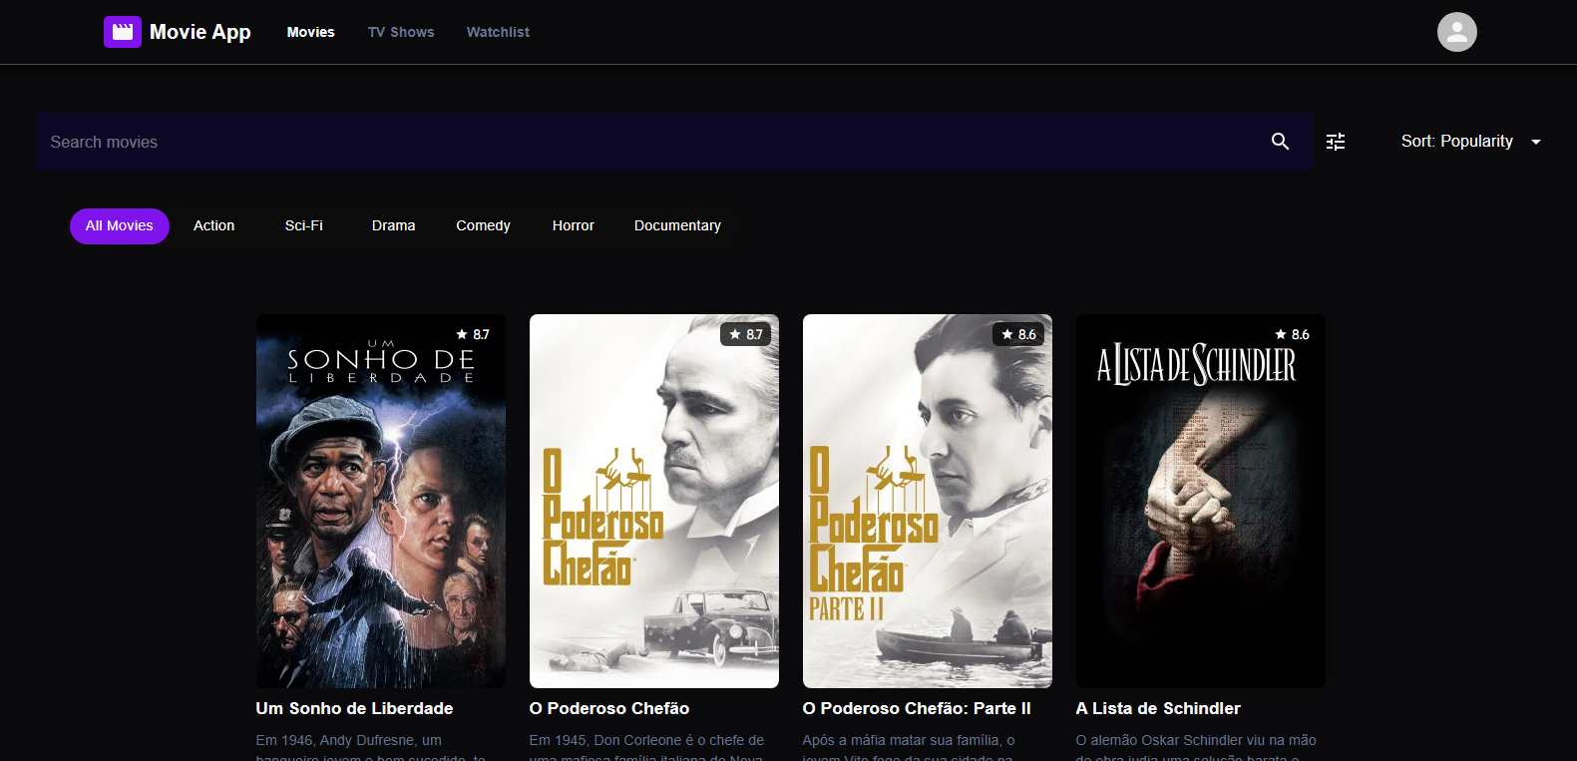The height and width of the screenshot is (761, 1577).
Task: Click the title 'O Poderoso Chefão: Parte II'
Action: click(917, 708)
